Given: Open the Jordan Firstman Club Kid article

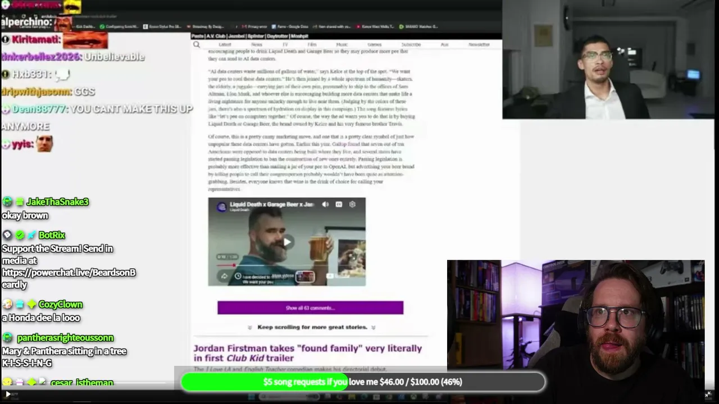Looking at the screenshot, I should click(x=308, y=353).
